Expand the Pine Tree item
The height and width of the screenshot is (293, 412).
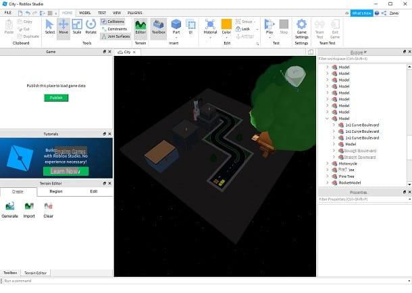[327, 176]
